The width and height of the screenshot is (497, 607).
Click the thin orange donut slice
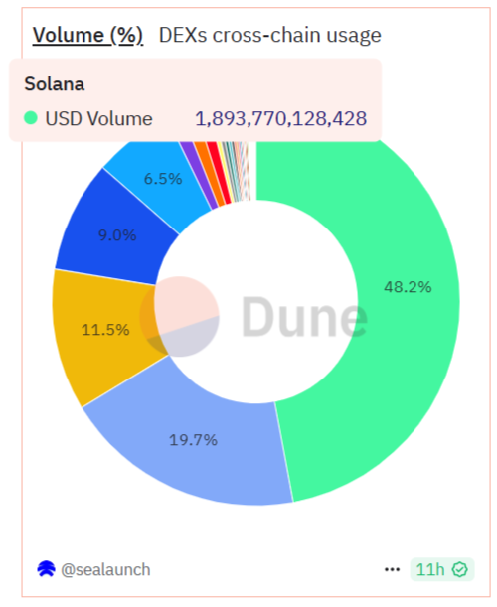(211, 173)
